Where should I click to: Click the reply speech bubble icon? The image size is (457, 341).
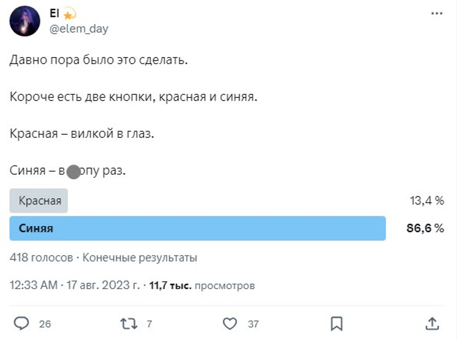[21, 324]
